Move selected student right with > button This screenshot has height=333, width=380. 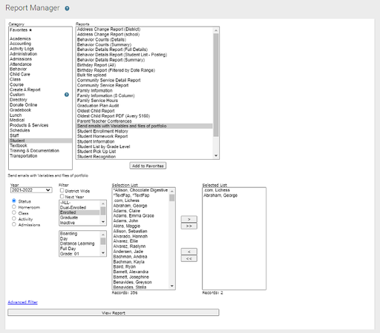(x=189, y=219)
